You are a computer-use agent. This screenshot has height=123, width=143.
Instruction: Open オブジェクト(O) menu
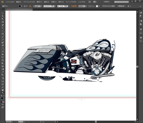pos(29,2)
